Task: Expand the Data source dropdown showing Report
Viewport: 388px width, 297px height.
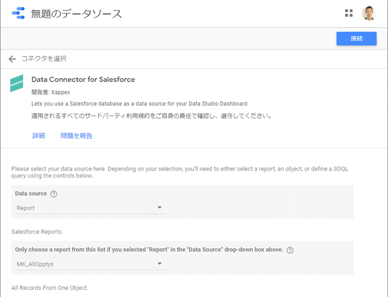Action: click(x=90, y=208)
